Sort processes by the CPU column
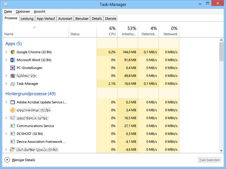The width and height of the screenshot is (226, 169). click(107, 32)
